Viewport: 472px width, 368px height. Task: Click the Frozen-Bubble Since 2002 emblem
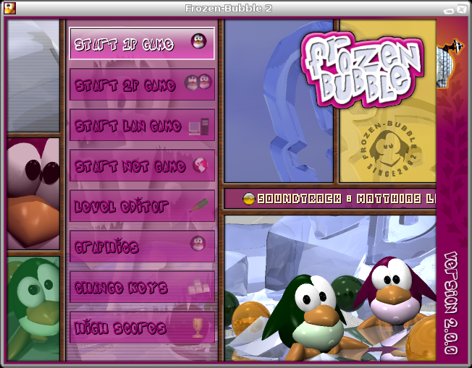pyautogui.click(x=389, y=148)
